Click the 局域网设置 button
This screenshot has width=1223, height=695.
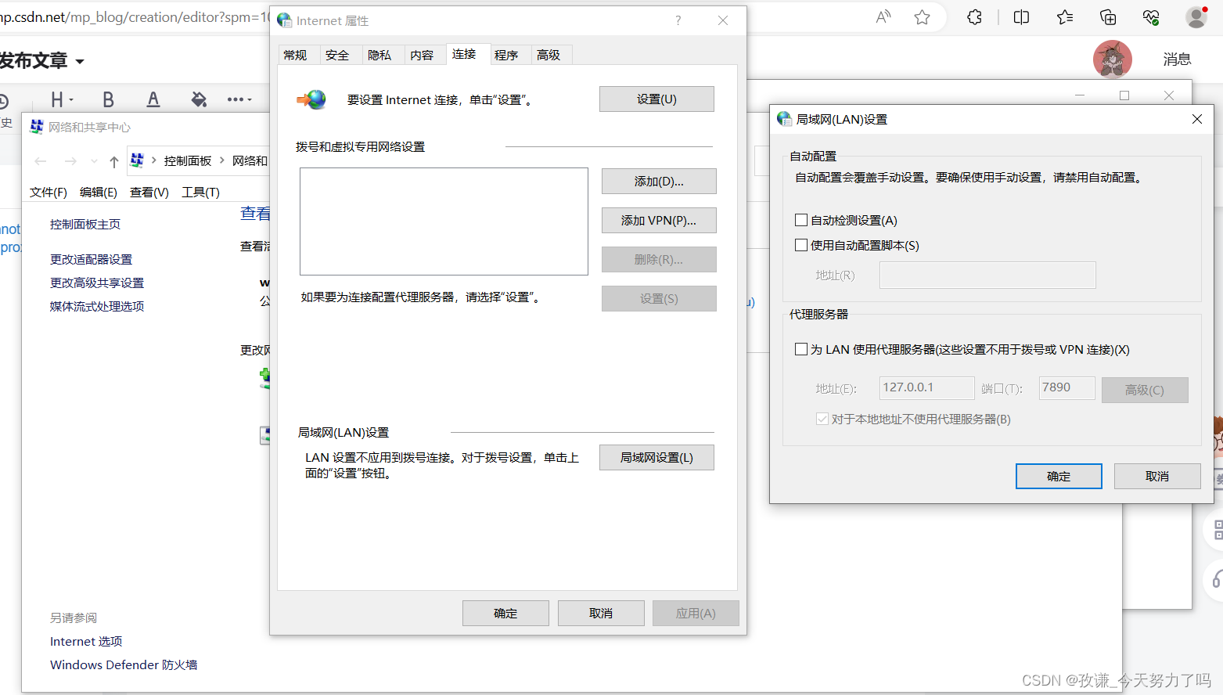[656, 457]
